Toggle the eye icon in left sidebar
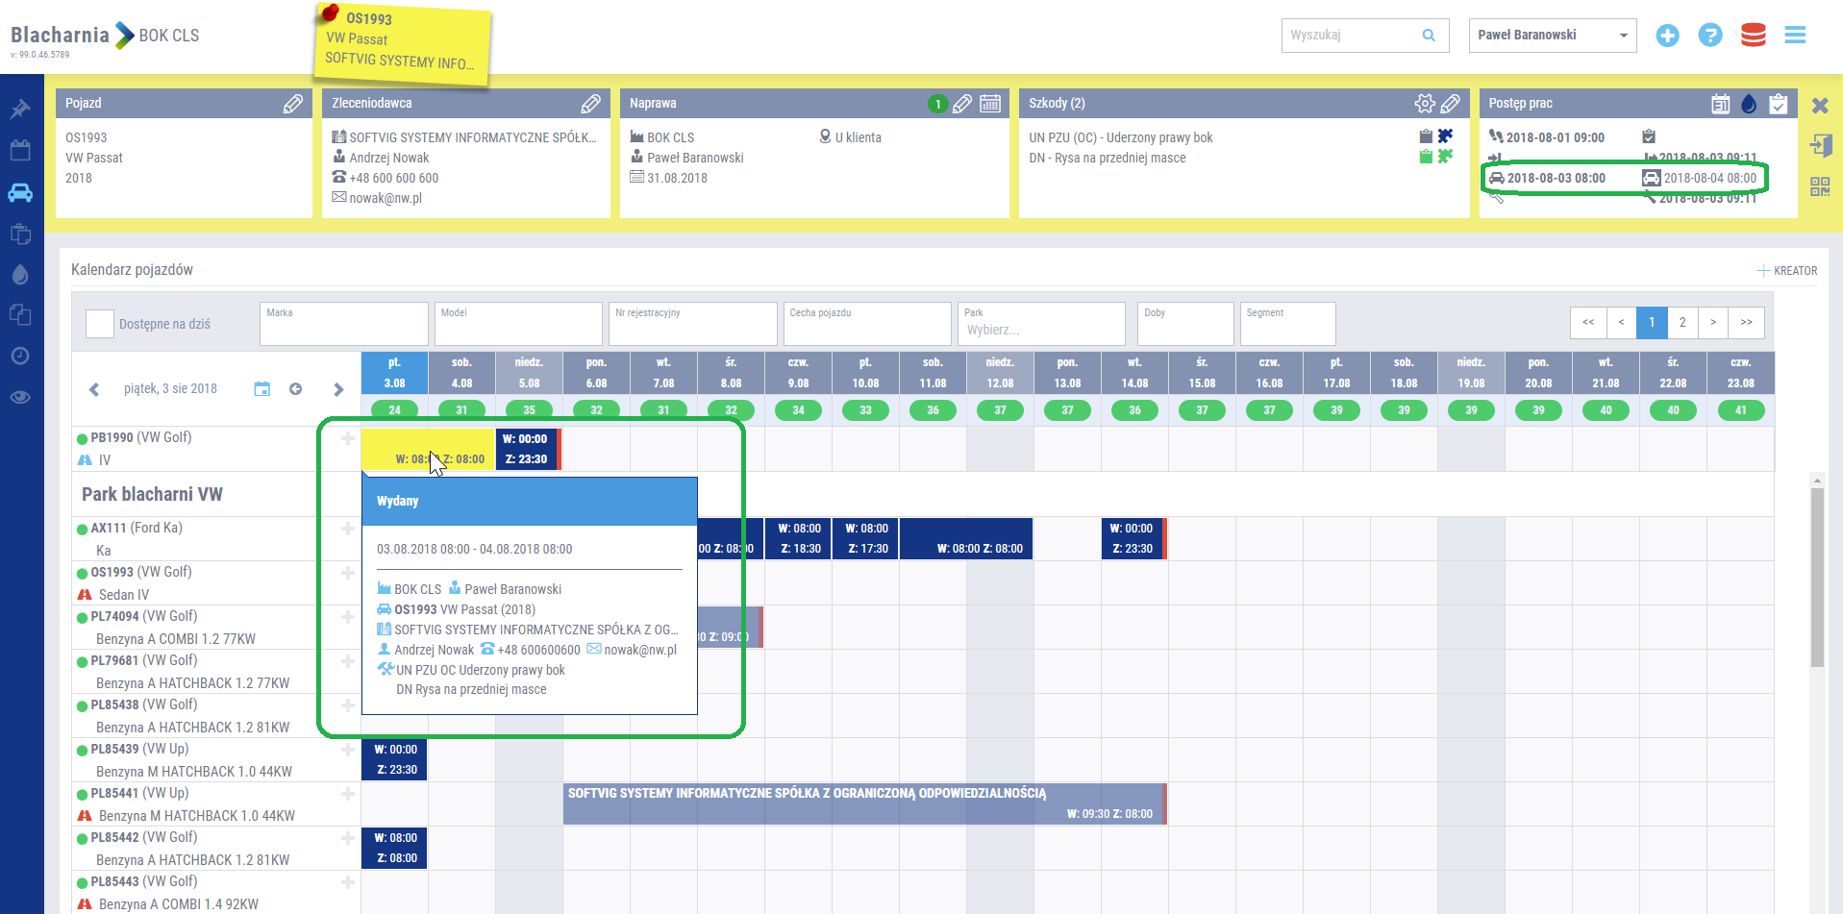Viewport: 1843px width, 914px height. 20,397
